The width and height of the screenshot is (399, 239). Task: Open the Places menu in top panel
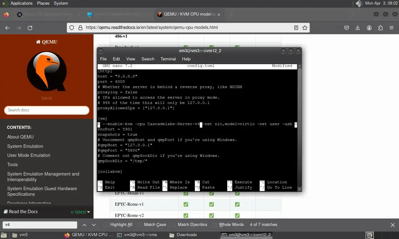coord(43,3)
